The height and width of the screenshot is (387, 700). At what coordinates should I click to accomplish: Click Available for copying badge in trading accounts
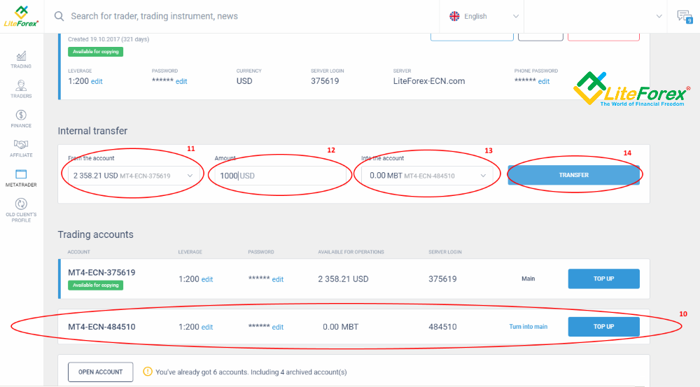pyautogui.click(x=95, y=286)
